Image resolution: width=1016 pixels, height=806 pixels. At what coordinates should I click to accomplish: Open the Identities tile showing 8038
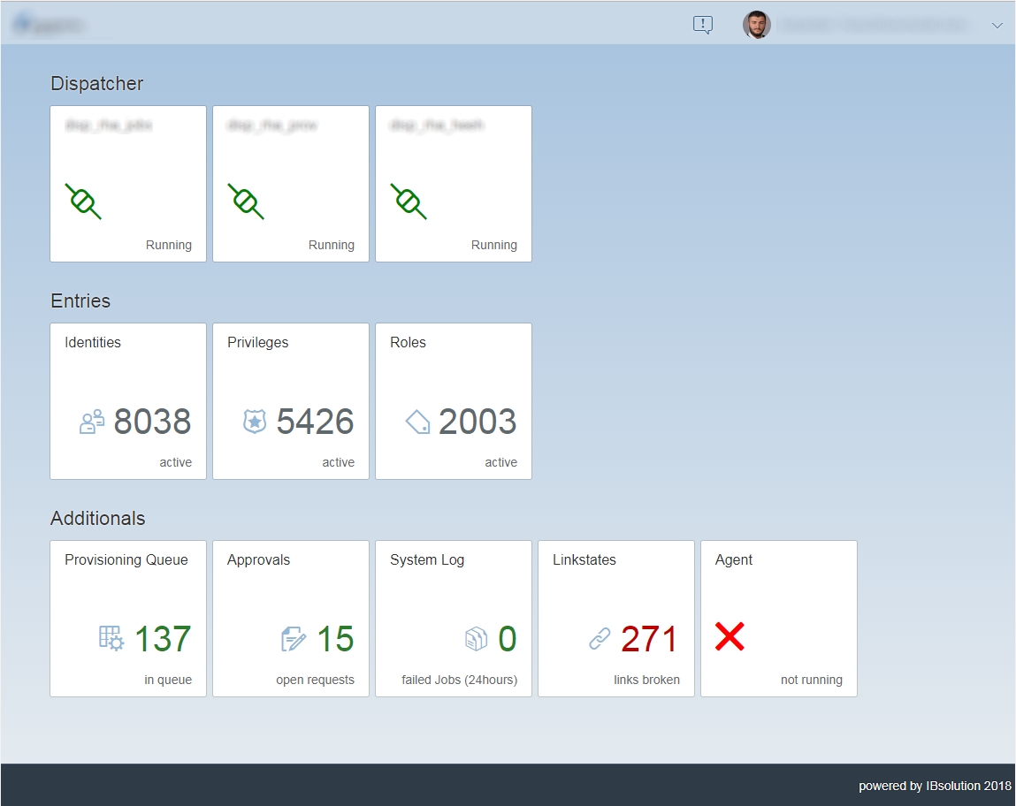pyautogui.click(x=128, y=401)
